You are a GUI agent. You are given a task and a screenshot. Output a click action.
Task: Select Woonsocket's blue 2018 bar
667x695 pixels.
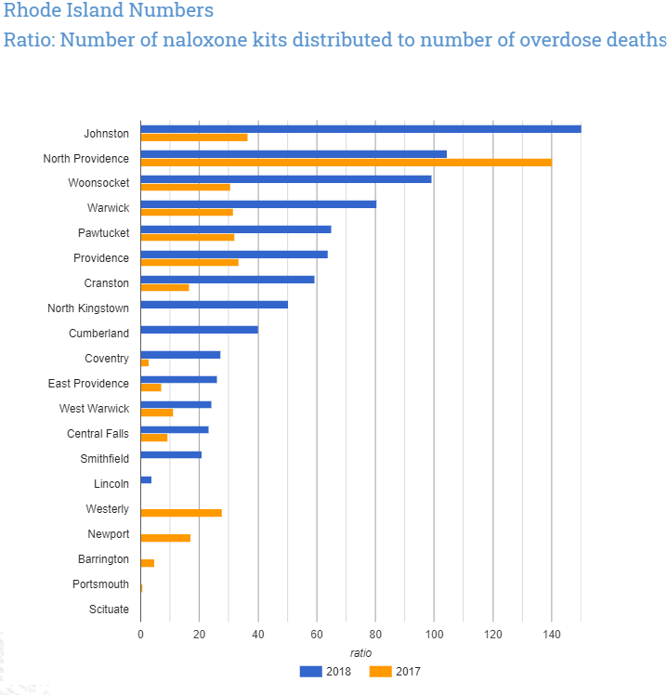coord(286,179)
